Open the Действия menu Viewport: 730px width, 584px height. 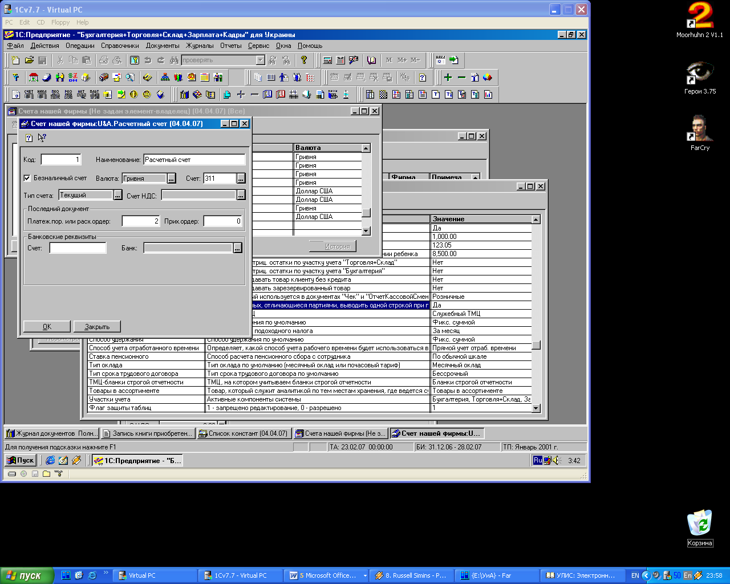[x=44, y=46]
